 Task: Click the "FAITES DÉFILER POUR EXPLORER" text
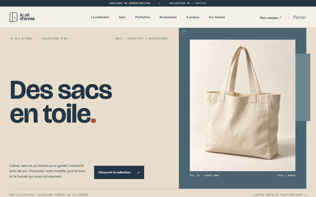tap(280, 195)
